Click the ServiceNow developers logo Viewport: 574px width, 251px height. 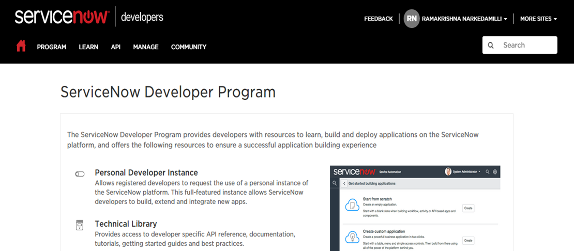pos(89,17)
